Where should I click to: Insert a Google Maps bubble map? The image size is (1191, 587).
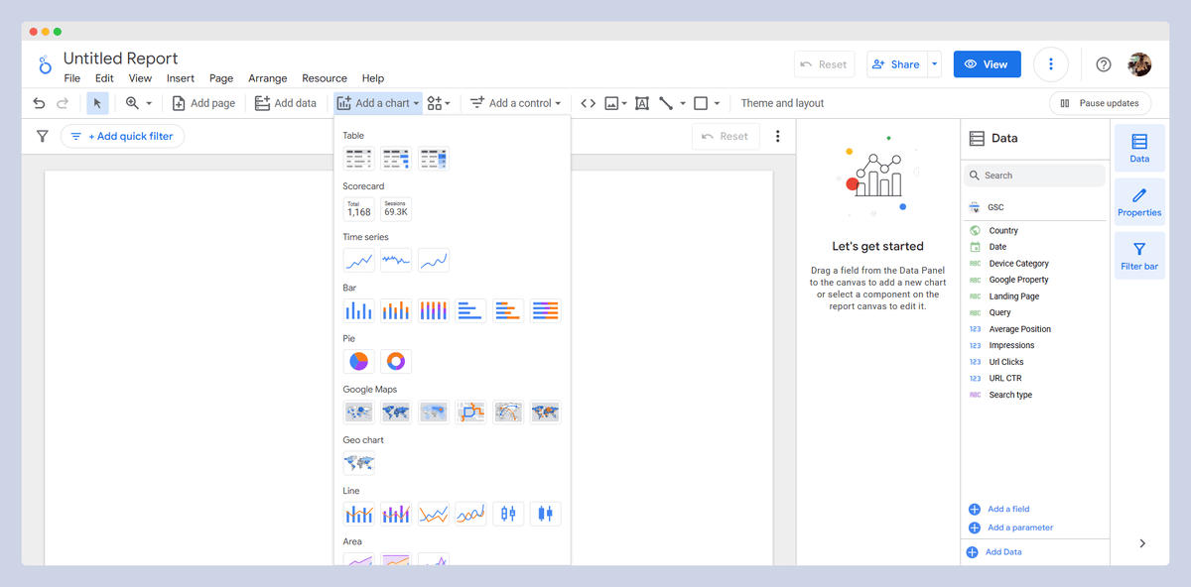(358, 412)
